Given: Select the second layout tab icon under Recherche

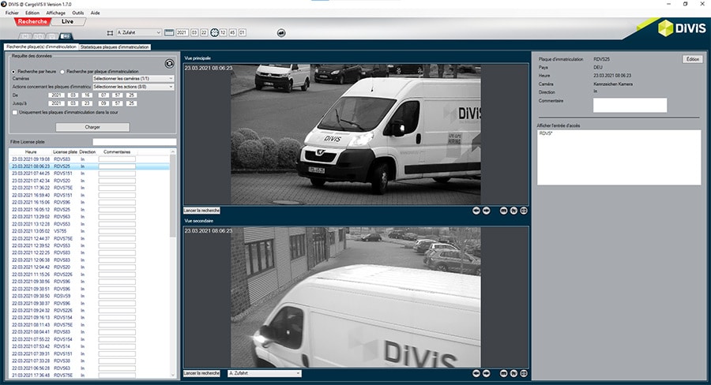Looking at the screenshot, I should click(39, 36).
